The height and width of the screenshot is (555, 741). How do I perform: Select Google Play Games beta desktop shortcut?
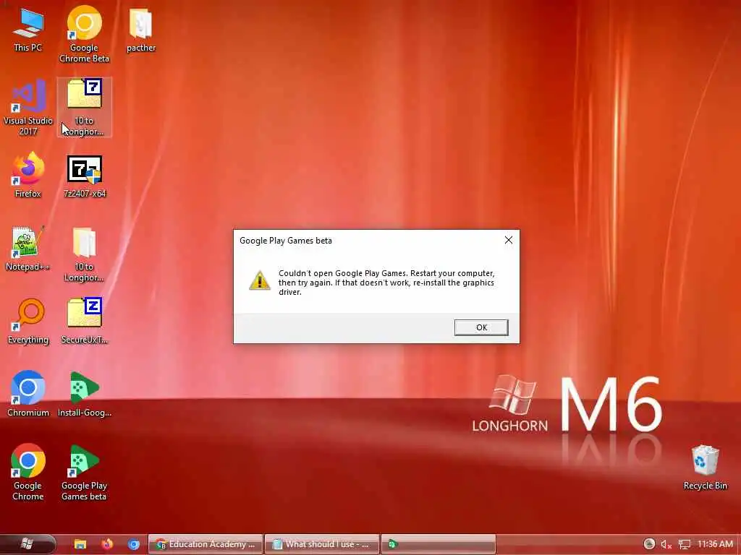pyautogui.click(x=84, y=472)
